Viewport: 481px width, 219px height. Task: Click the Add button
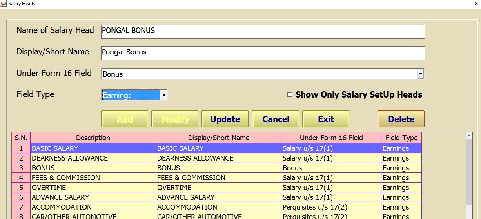pos(125,119)
